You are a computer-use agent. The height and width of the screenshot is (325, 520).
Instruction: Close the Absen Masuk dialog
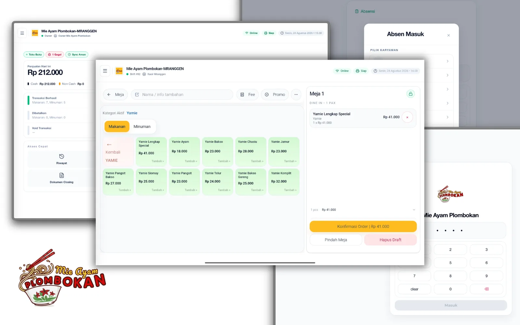point(448,35)
